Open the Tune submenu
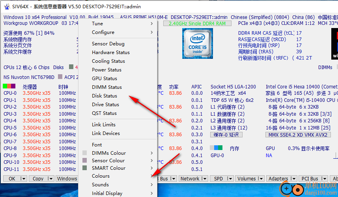Viewport: 338px width, 197px height. 122,24
